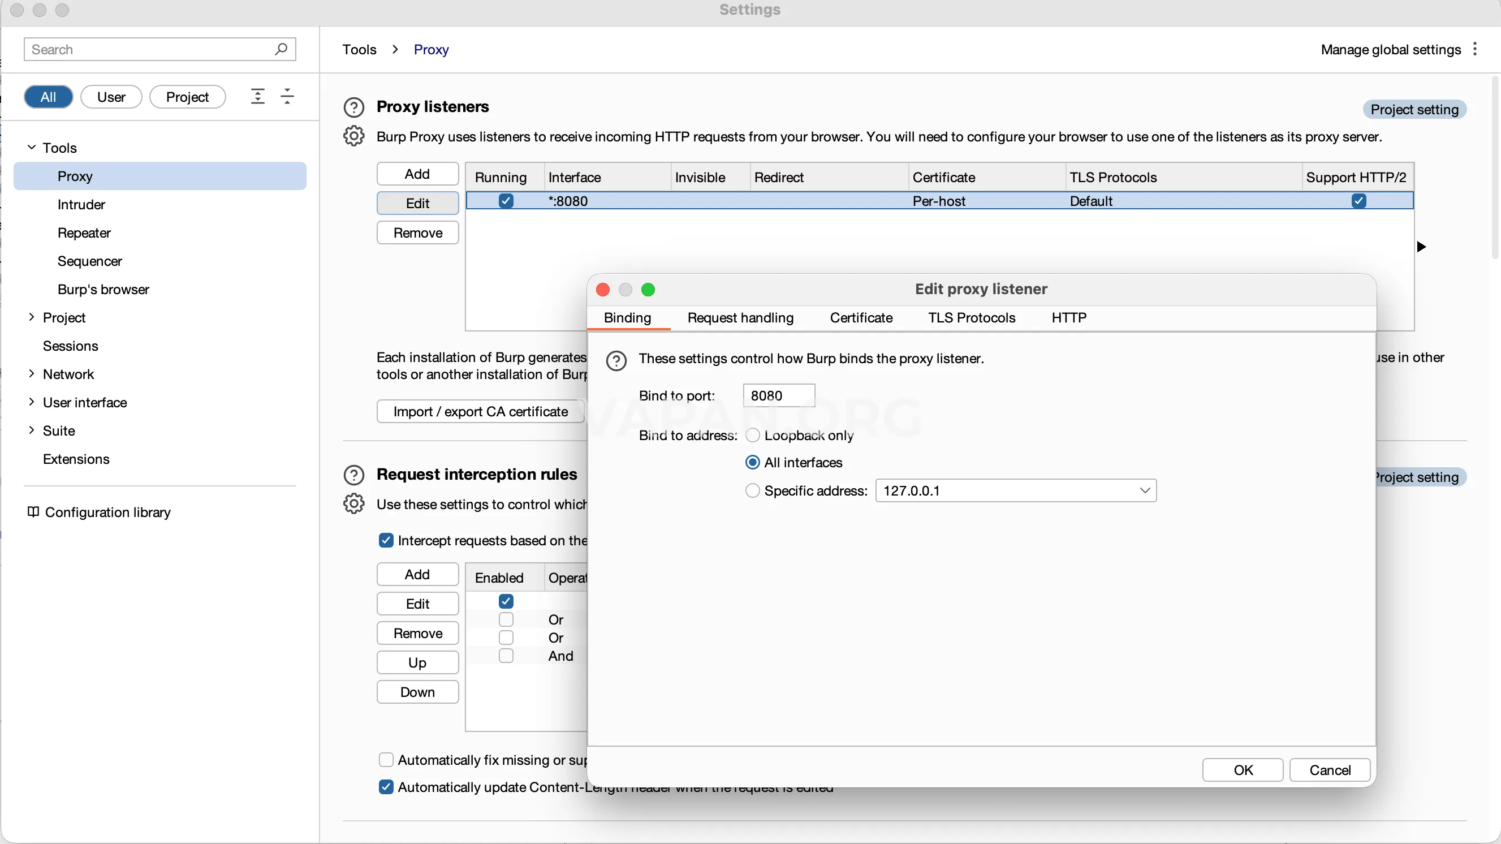Click Add button for interception rules
Viewport: 1501px width, 844px height.
tap(417, 574)
